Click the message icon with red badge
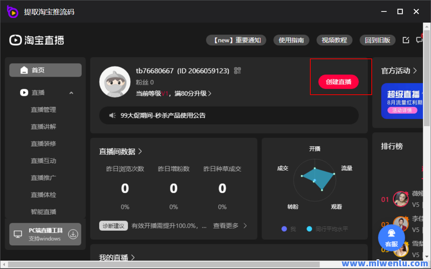Image resolution: width=431 pixels, height=269 pixels. (x=420, y=40)
